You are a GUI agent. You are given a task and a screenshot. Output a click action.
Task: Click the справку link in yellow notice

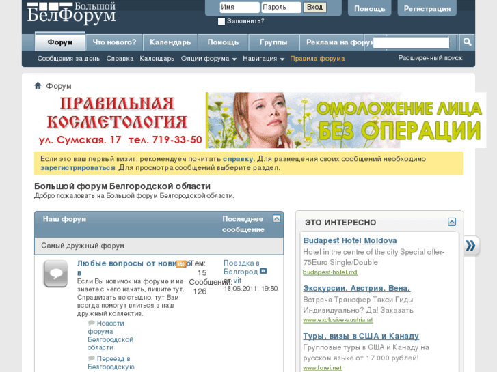tap(238, 159)
